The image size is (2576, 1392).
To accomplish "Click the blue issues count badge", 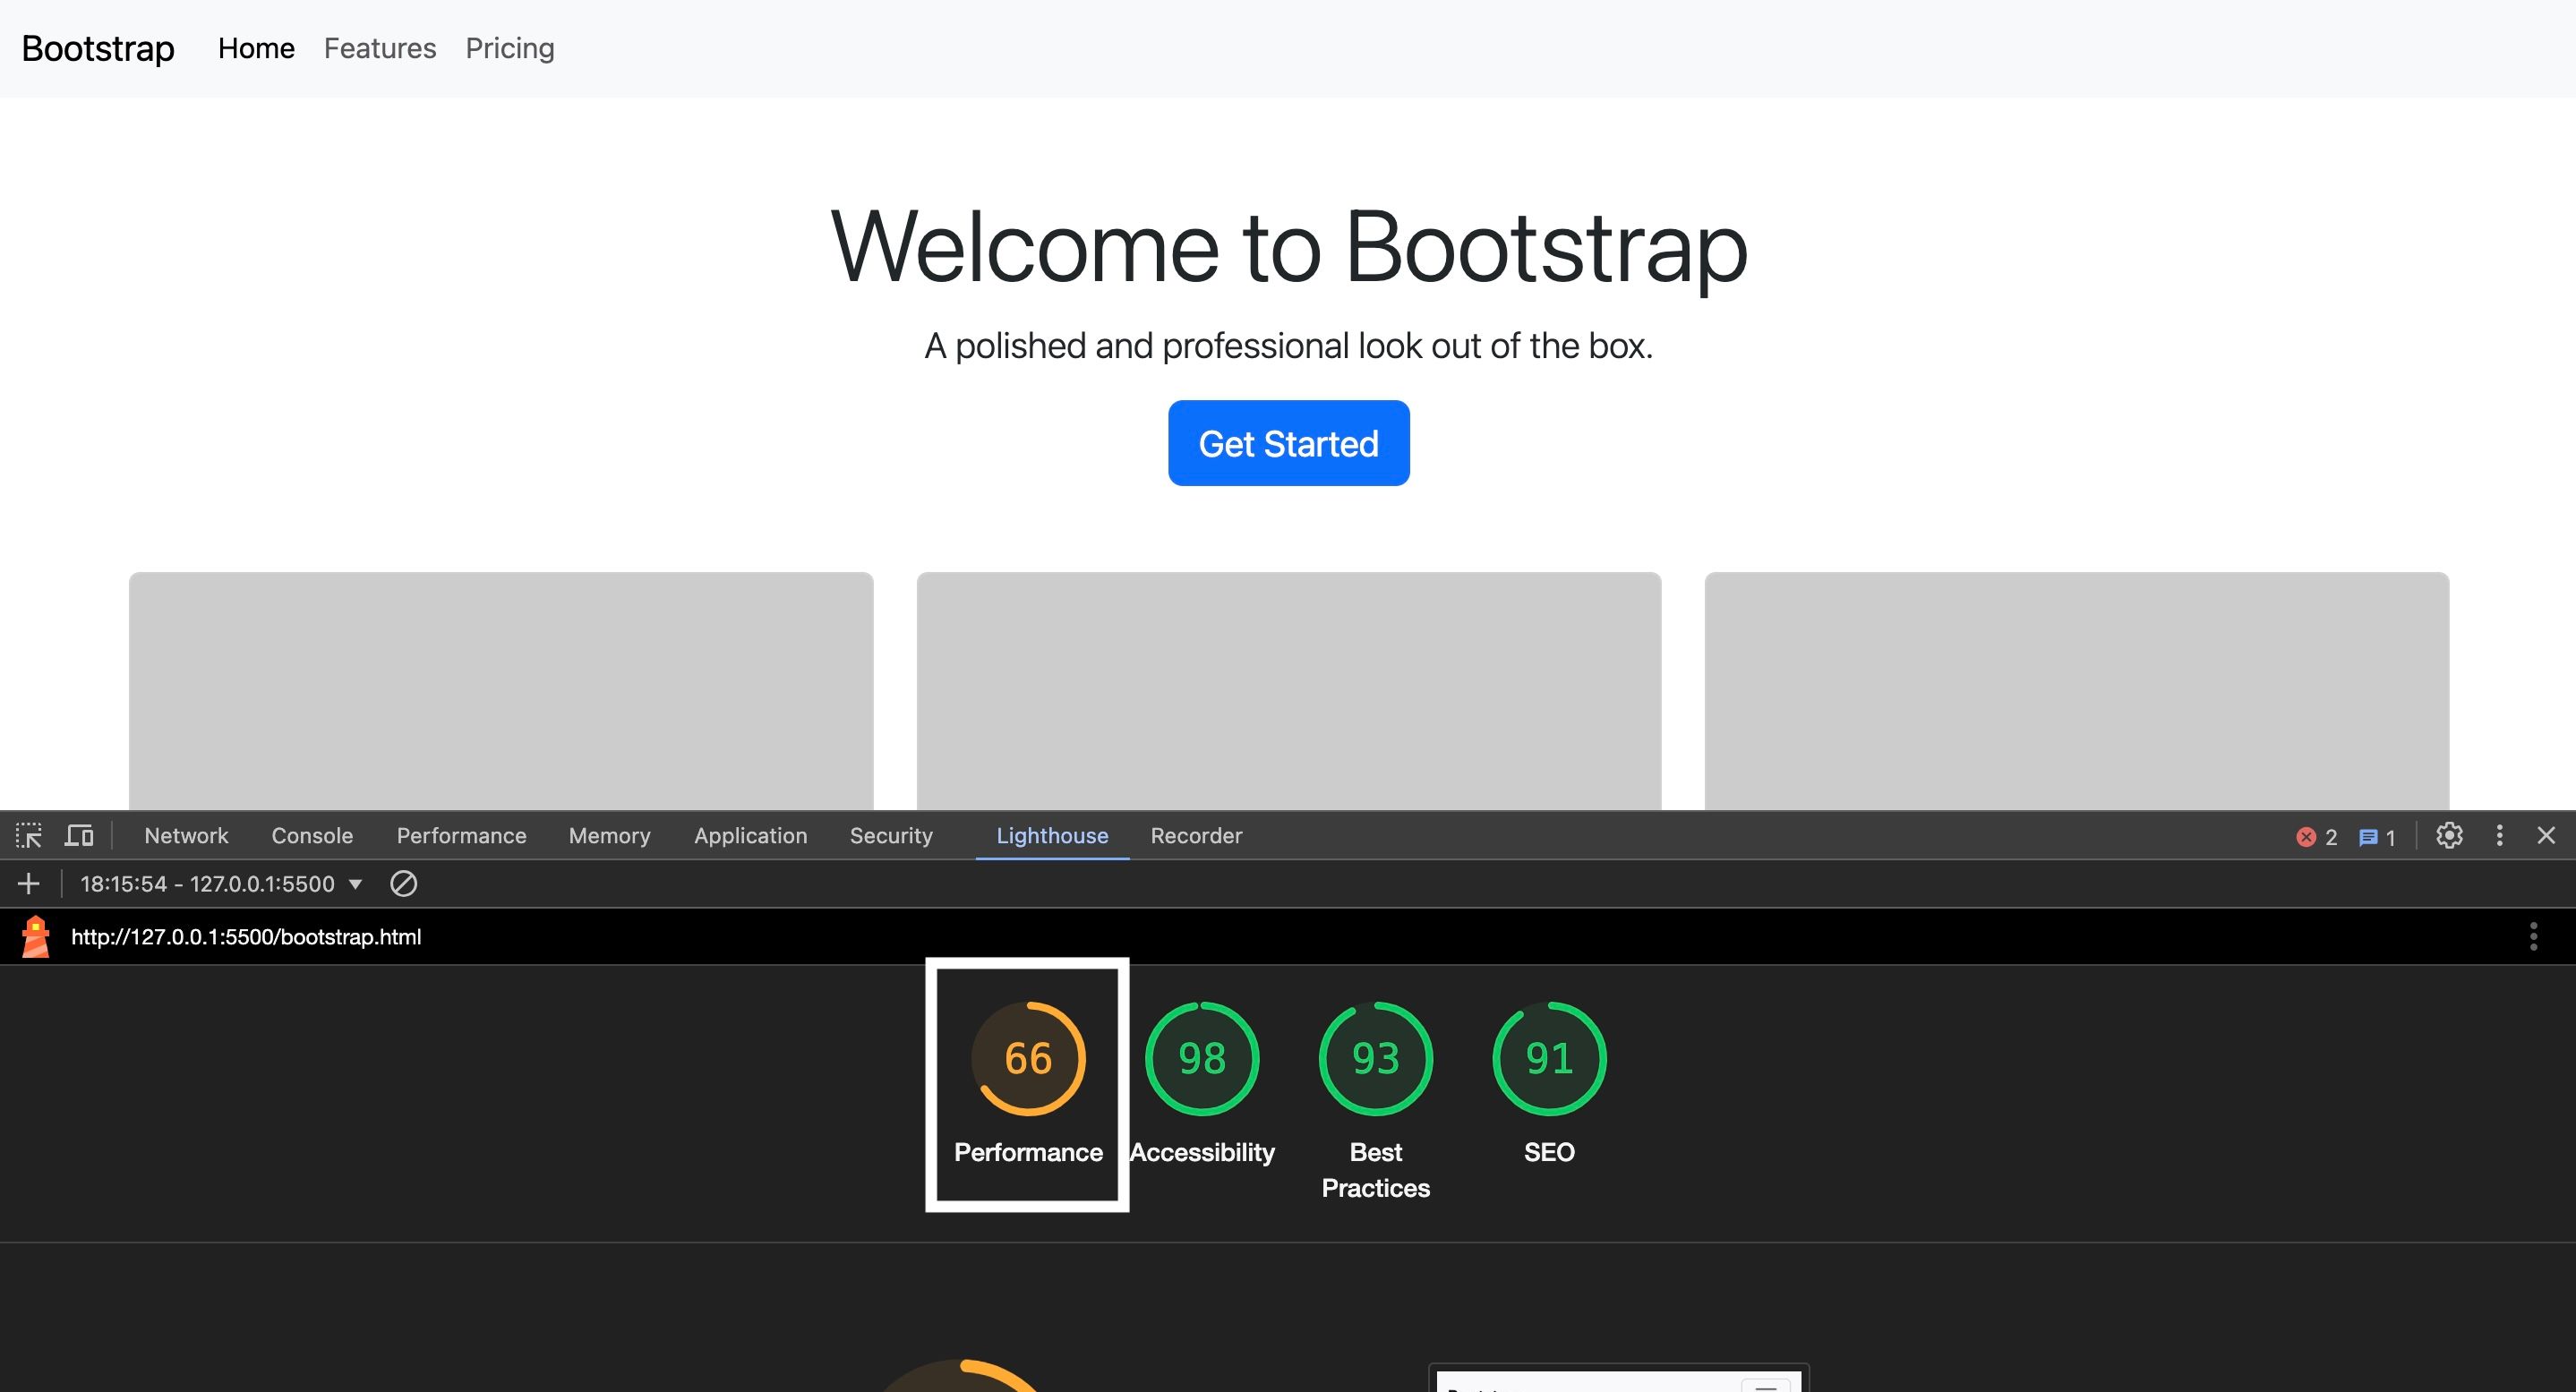I will (2377, 837).
